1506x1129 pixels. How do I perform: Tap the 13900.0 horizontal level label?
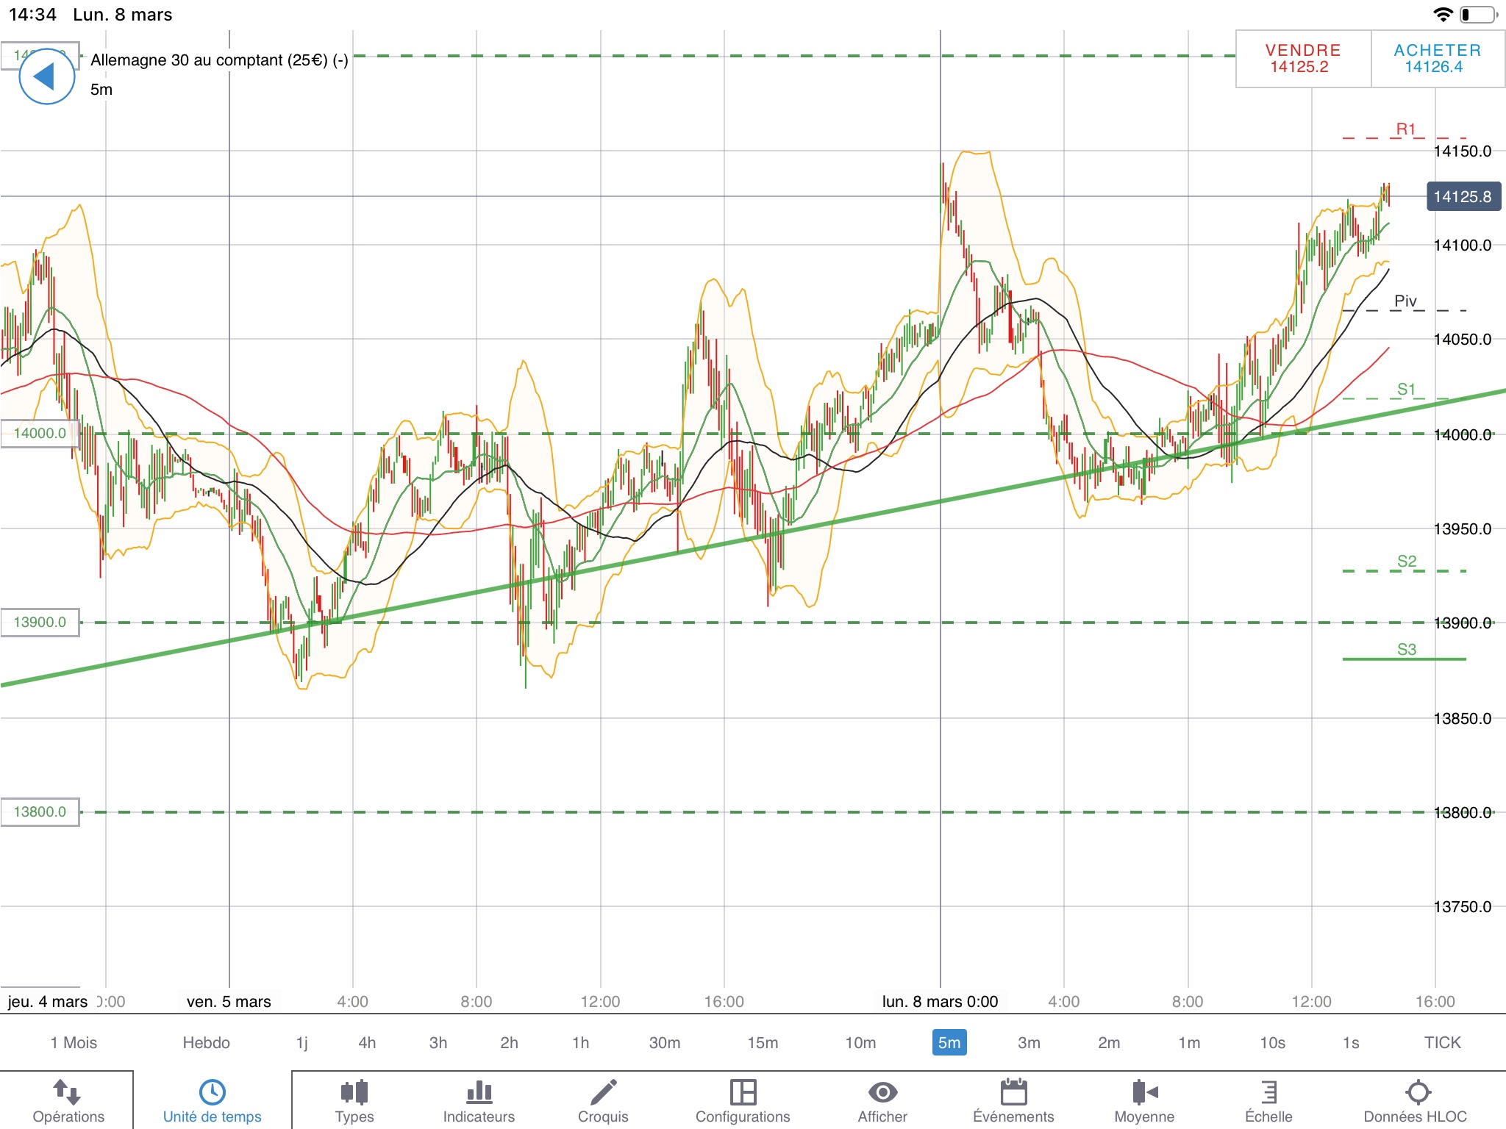pos(40,622)
